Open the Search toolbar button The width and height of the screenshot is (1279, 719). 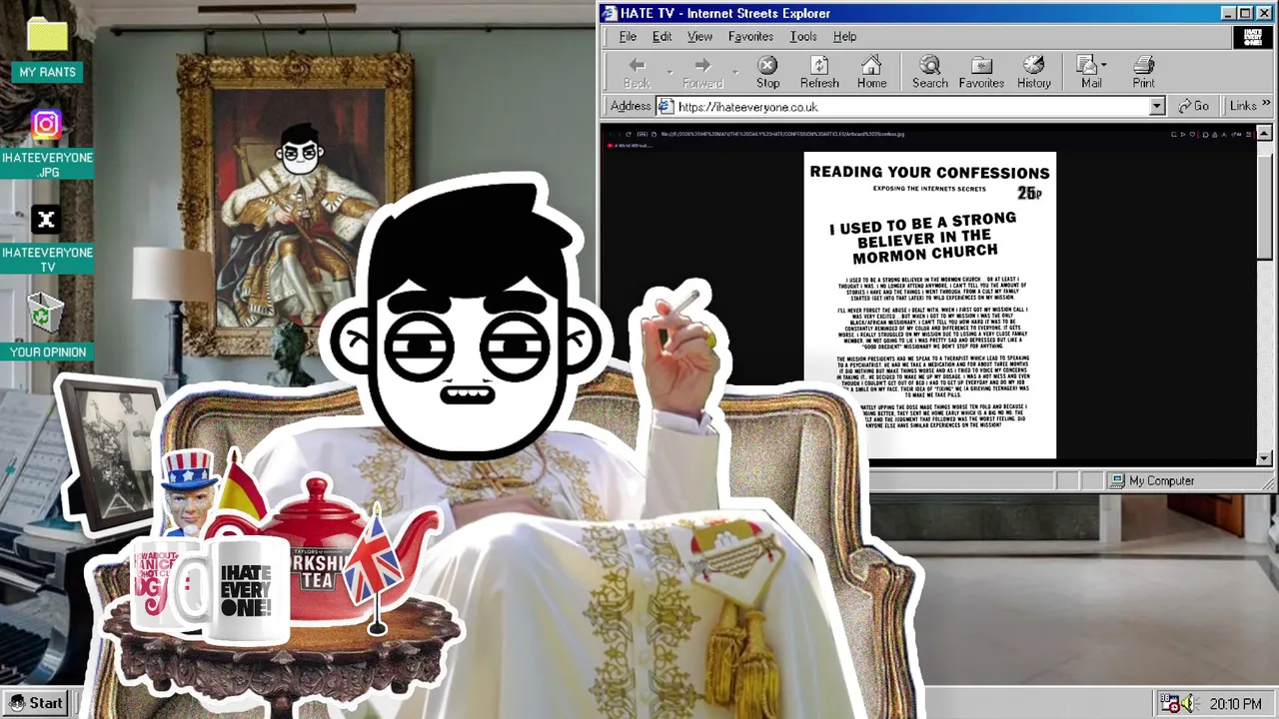[929, 72]
